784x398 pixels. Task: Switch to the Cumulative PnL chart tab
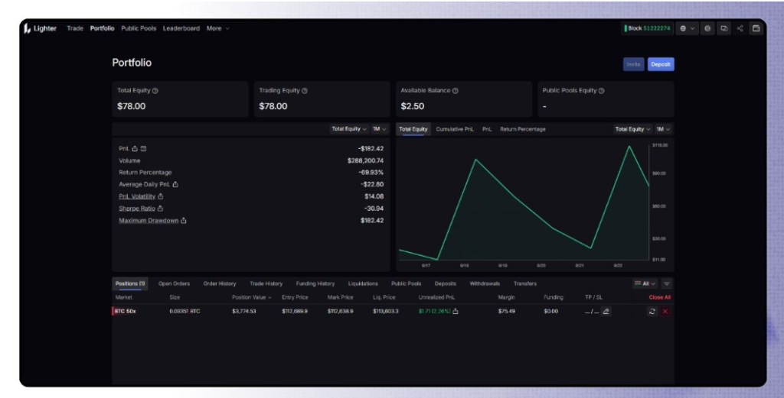point(455,129)
